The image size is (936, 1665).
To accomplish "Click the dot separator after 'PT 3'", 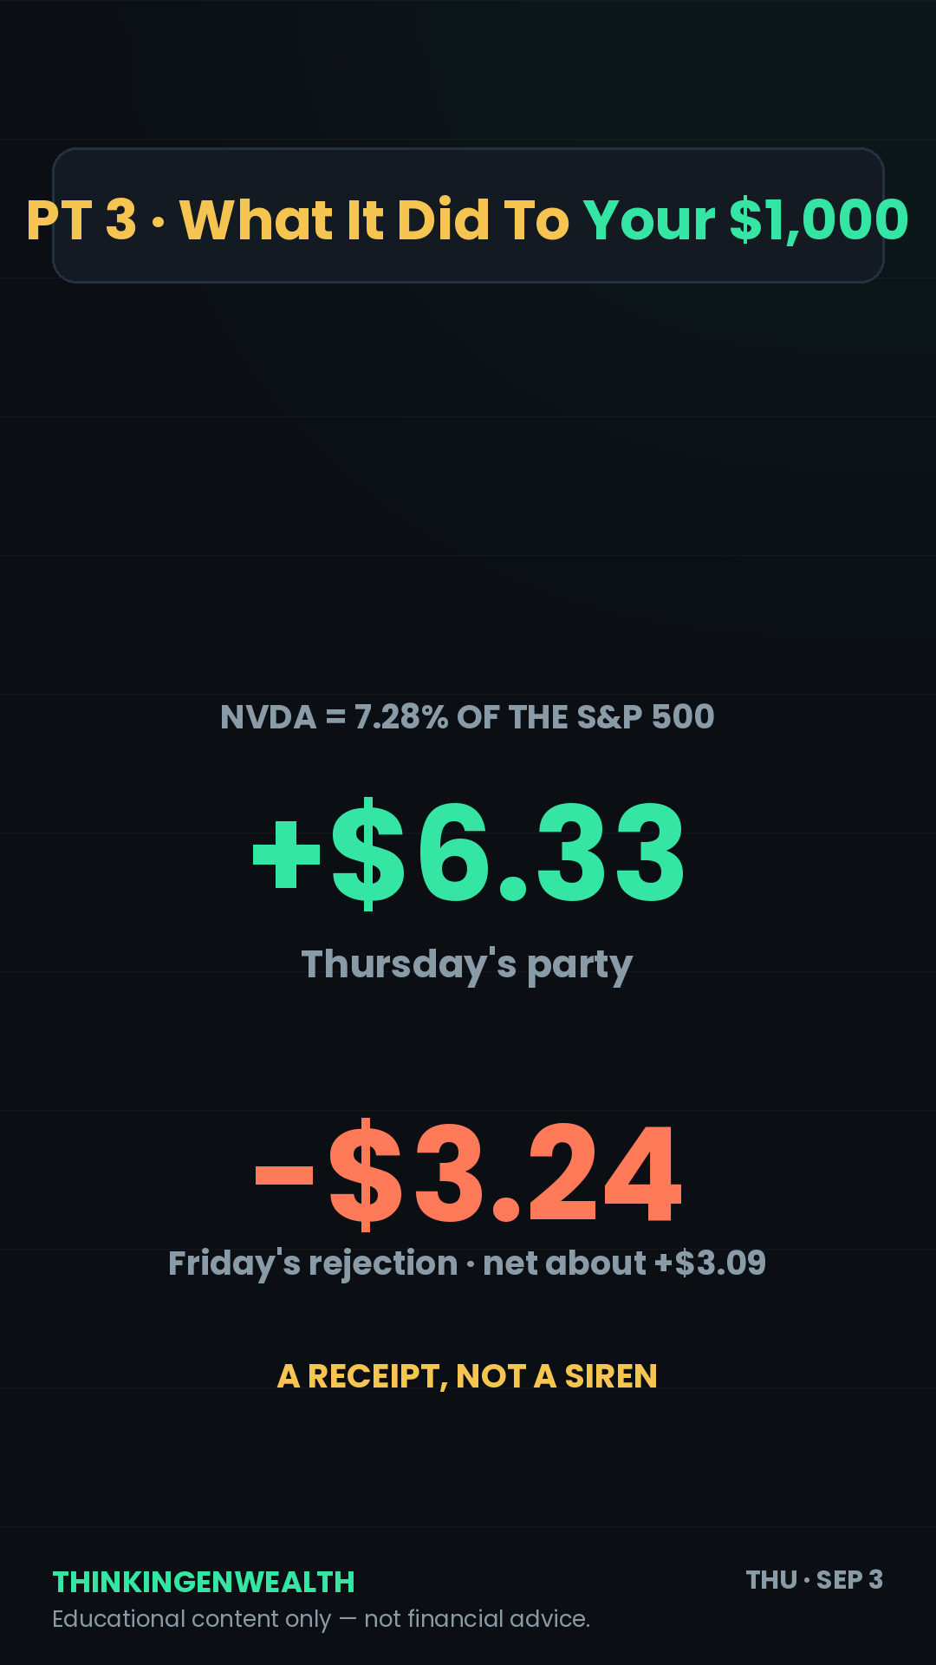I will 158,222.
